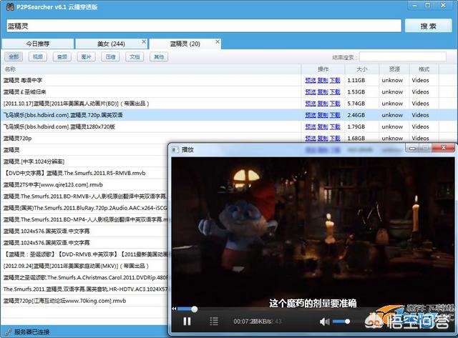Click the video progress slider handle
The image size is (458, 338).
[194, 309]
